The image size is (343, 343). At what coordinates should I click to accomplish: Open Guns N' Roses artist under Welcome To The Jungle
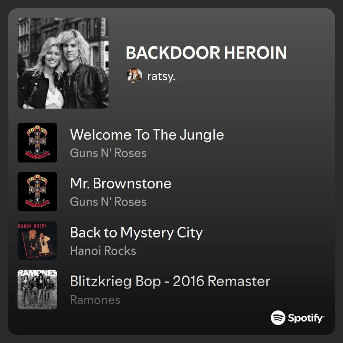click(x=108, y=153)
